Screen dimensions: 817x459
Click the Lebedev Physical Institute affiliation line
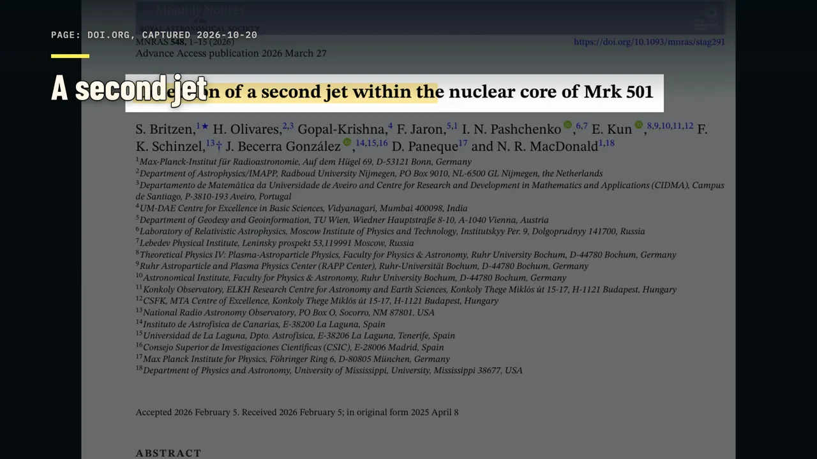pos(274,243)
